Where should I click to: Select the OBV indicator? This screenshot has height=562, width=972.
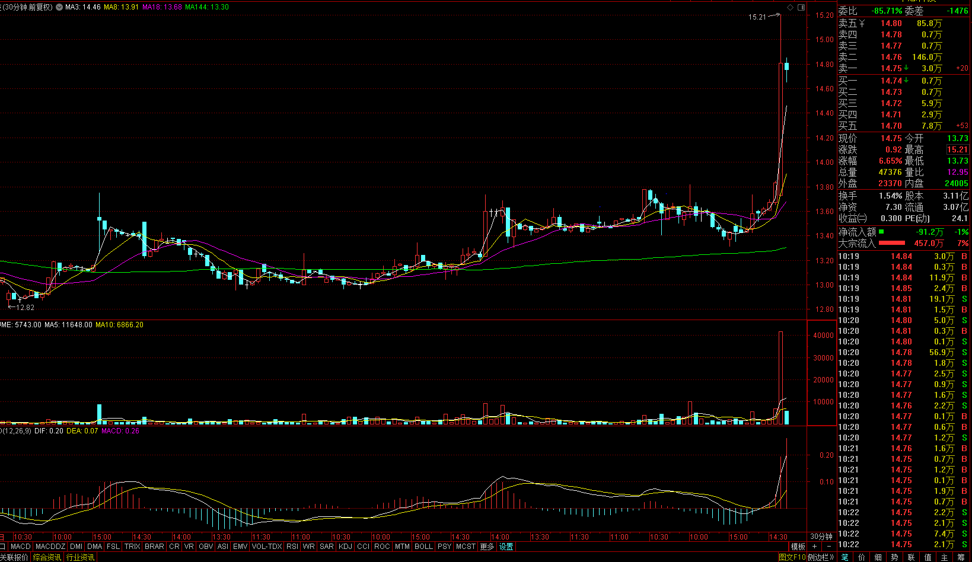206,547
